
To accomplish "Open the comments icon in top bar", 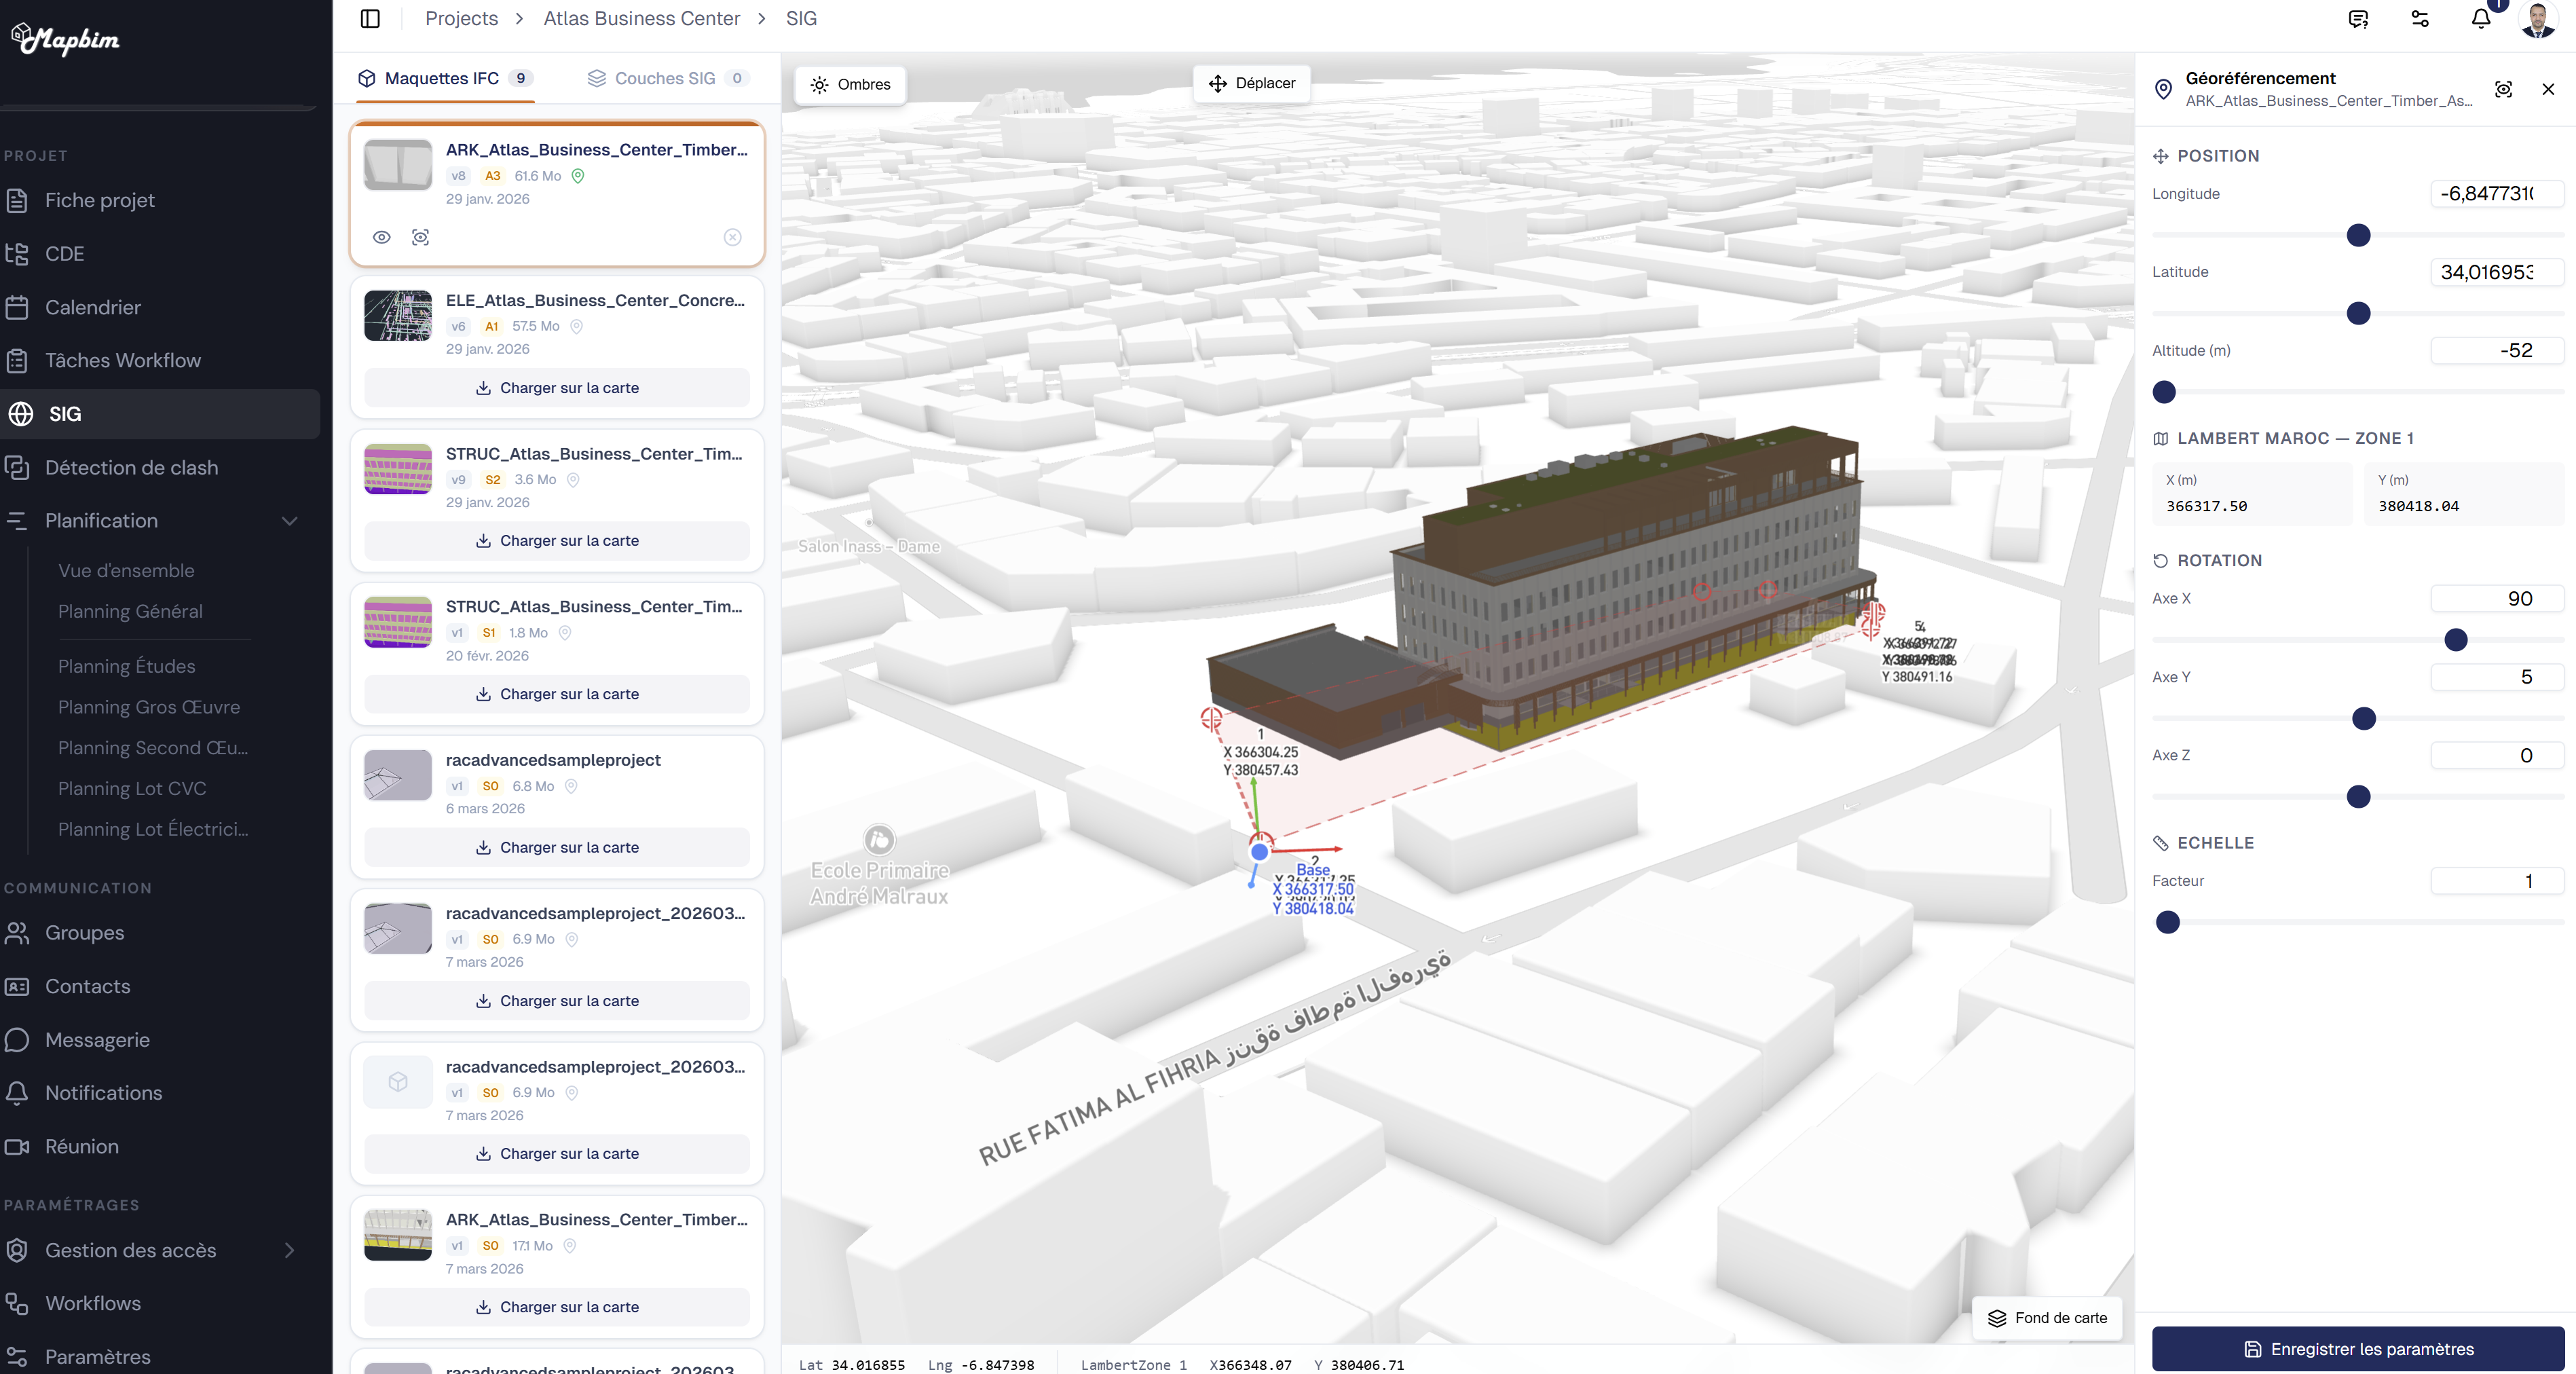I will click(x=2358, y=19).
